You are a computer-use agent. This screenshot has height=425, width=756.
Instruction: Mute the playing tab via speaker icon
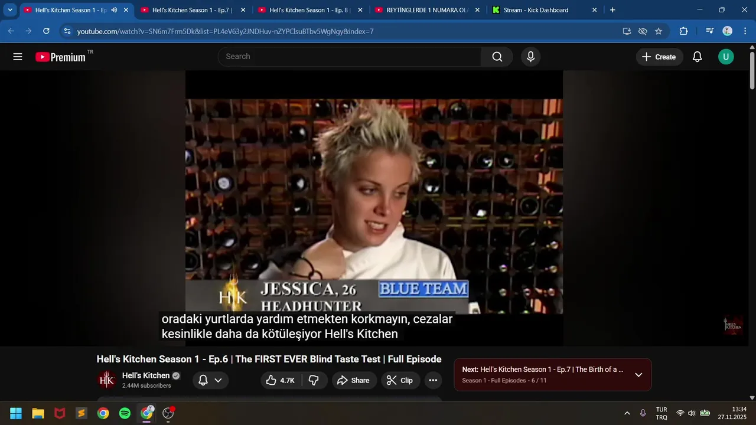(114, 10)
